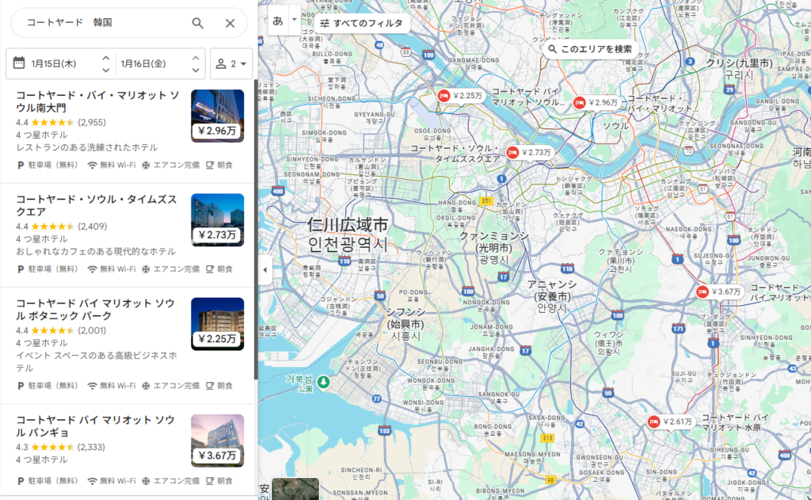Increase check-in date with up arrow
The height and width of the screenshot is (500, 811).
[105, 59]
